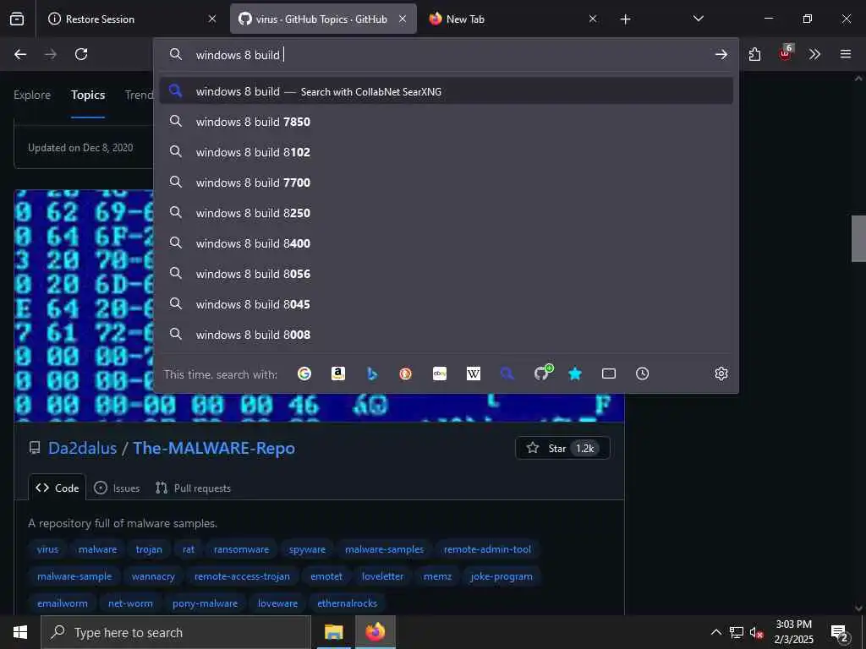Click the page vertical scrollbar thumb

click(858, 237)
